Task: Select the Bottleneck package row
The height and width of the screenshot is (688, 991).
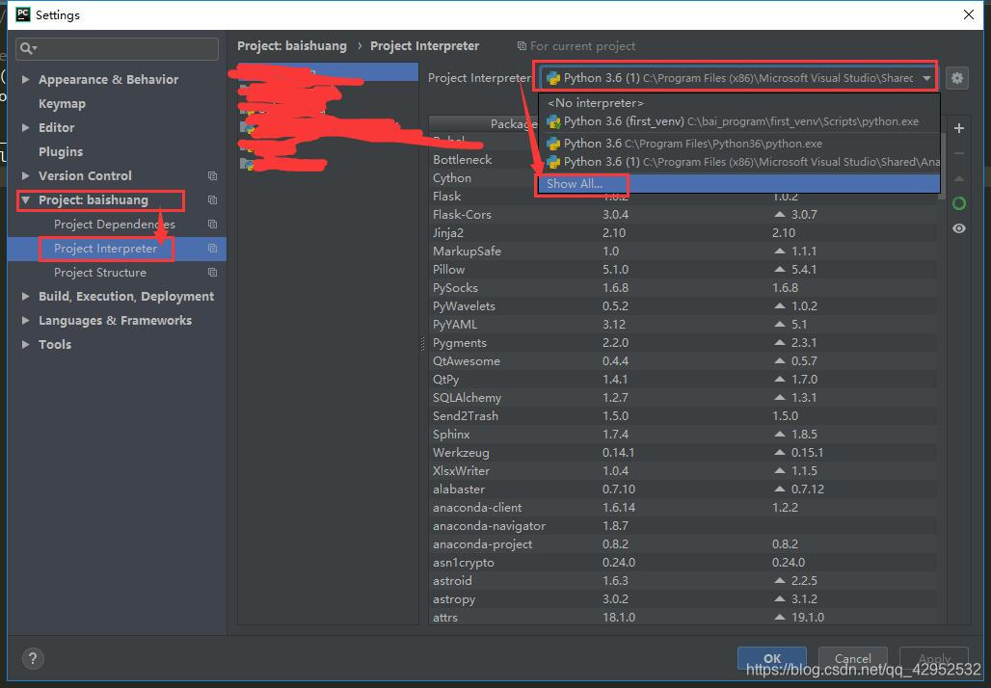Action: click(683, 160)
